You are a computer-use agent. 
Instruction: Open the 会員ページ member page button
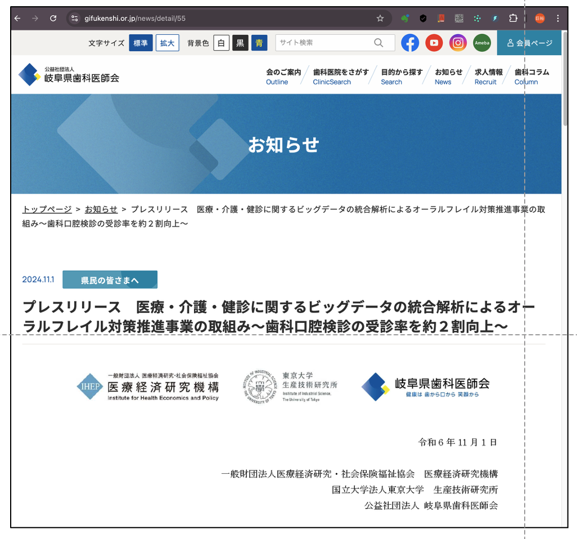click(529, 43)
